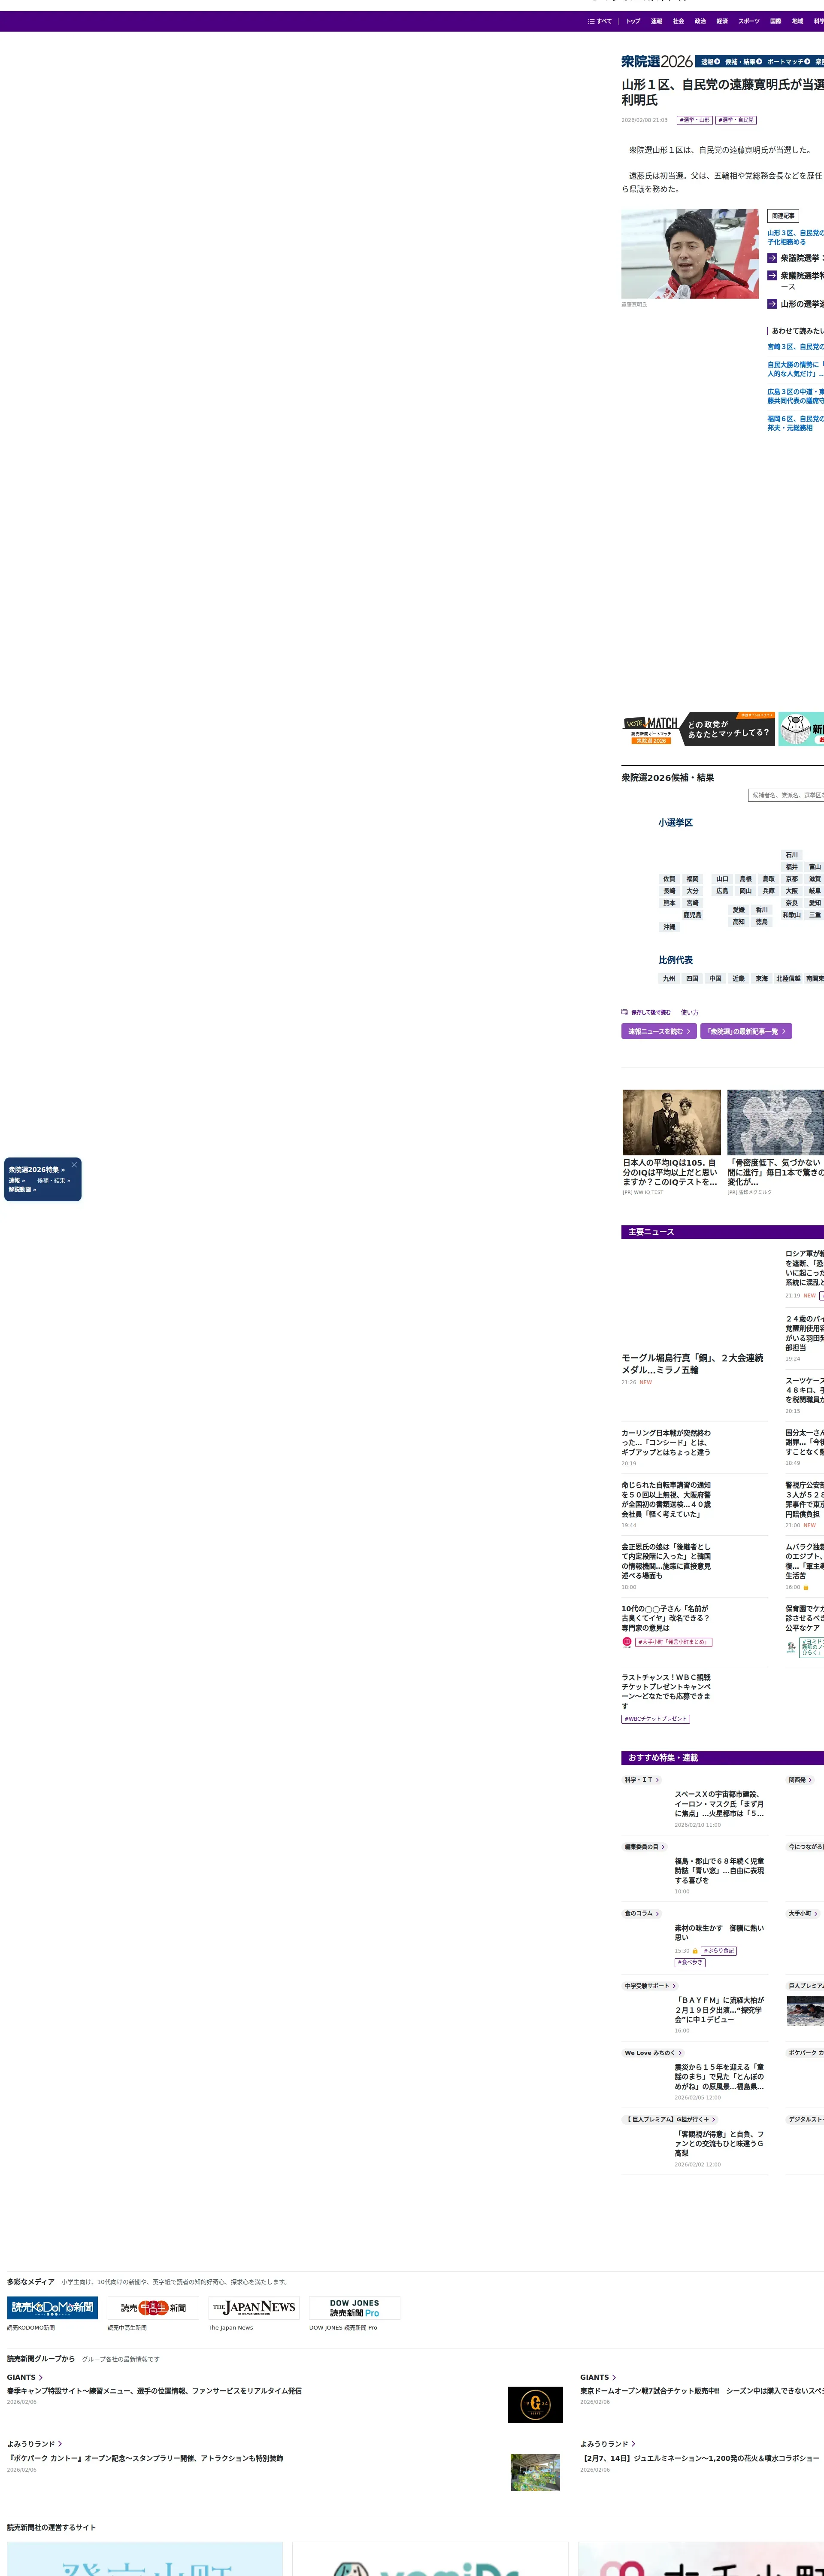824x2576 pixels.
Task: Click the arrow icon beside 山形の選挙 link
Action: [x=772, y=304]
